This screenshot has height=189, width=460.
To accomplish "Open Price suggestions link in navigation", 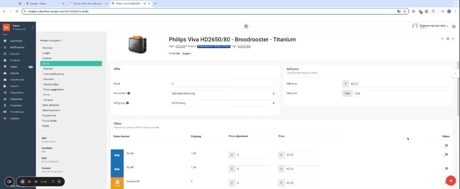I will click(x=53, y=90).
